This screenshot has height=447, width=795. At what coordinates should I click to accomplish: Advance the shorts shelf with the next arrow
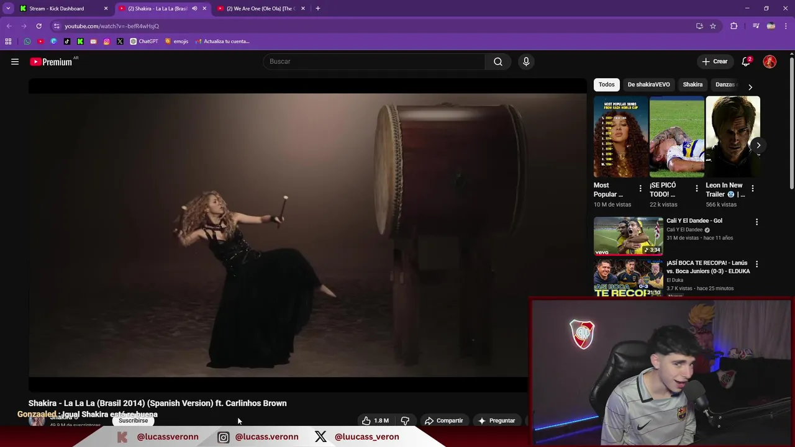pyautogui.click(x=758, y=145)
